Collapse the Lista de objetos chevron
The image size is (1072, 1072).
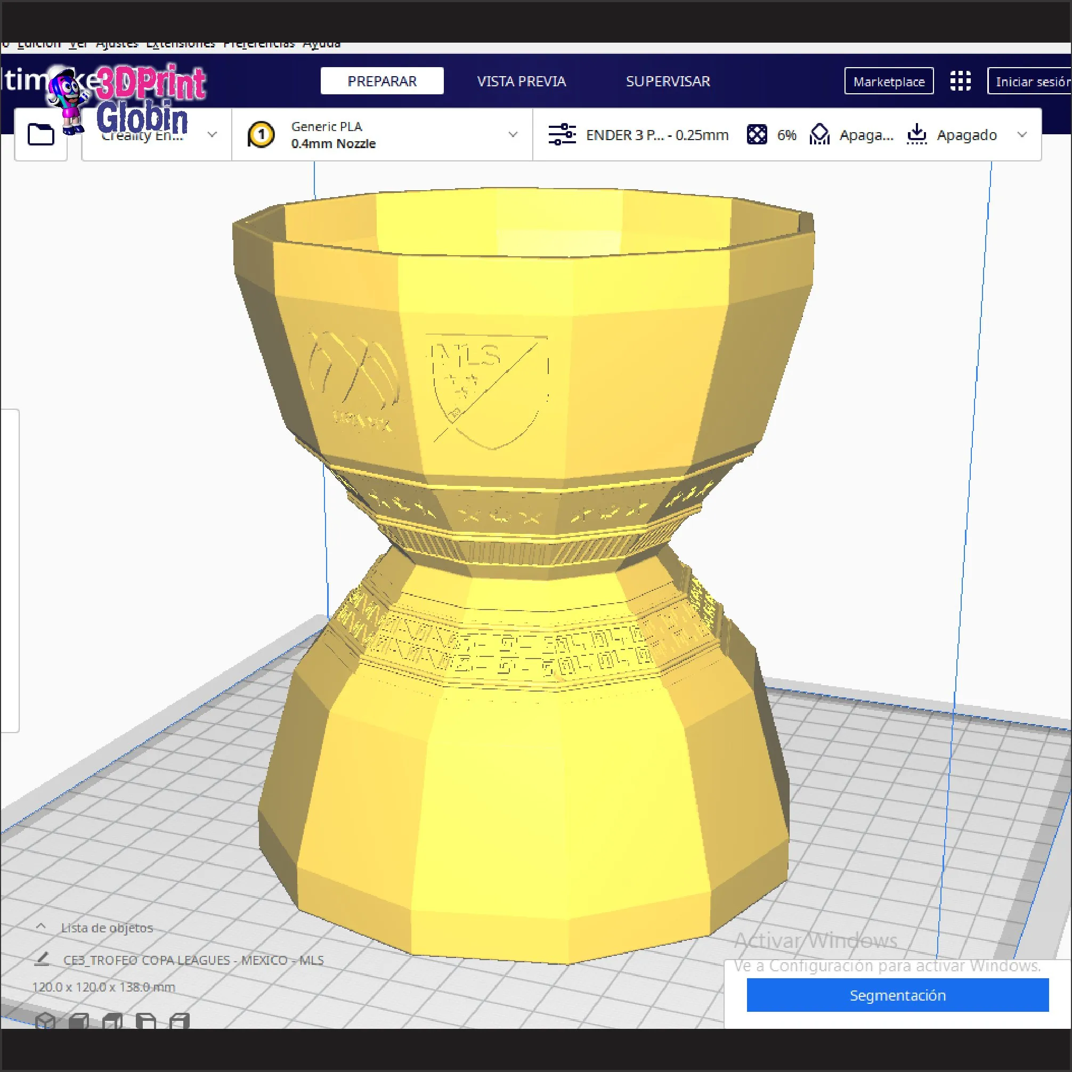41,927
